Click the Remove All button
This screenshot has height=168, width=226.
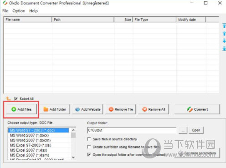click(154, 109)
